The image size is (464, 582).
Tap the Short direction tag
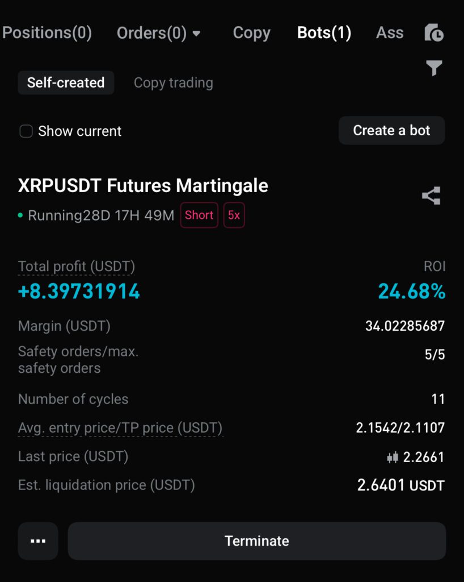[199, 215]
